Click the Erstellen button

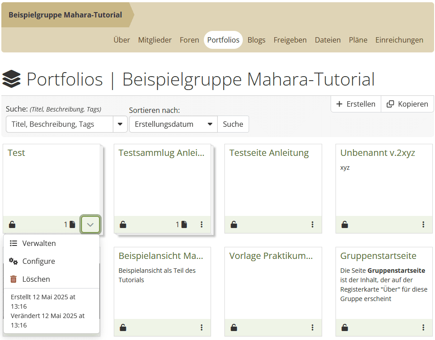[356, 104]
